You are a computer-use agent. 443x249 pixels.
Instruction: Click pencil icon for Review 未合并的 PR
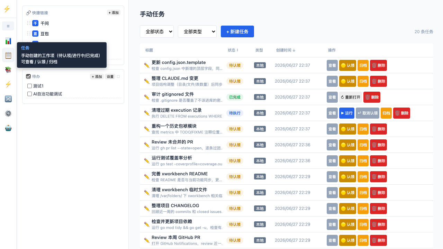click(x=147, y=145)
